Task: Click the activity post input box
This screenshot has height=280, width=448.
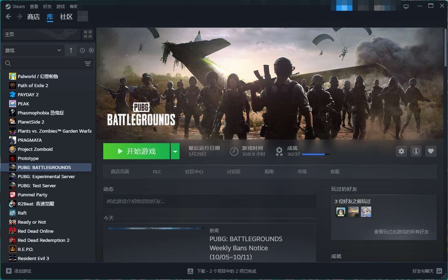Action: (210, 201)
